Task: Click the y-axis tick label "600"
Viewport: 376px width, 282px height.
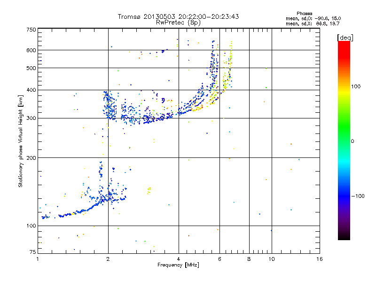Action: click(x=31, y=50)
